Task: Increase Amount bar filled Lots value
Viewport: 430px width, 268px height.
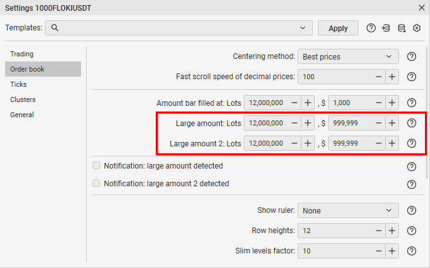Action: tap(308, 103)
